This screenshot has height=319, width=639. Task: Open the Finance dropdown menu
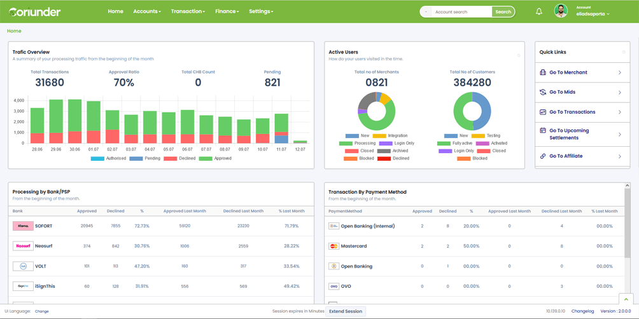tap(227, 11)
